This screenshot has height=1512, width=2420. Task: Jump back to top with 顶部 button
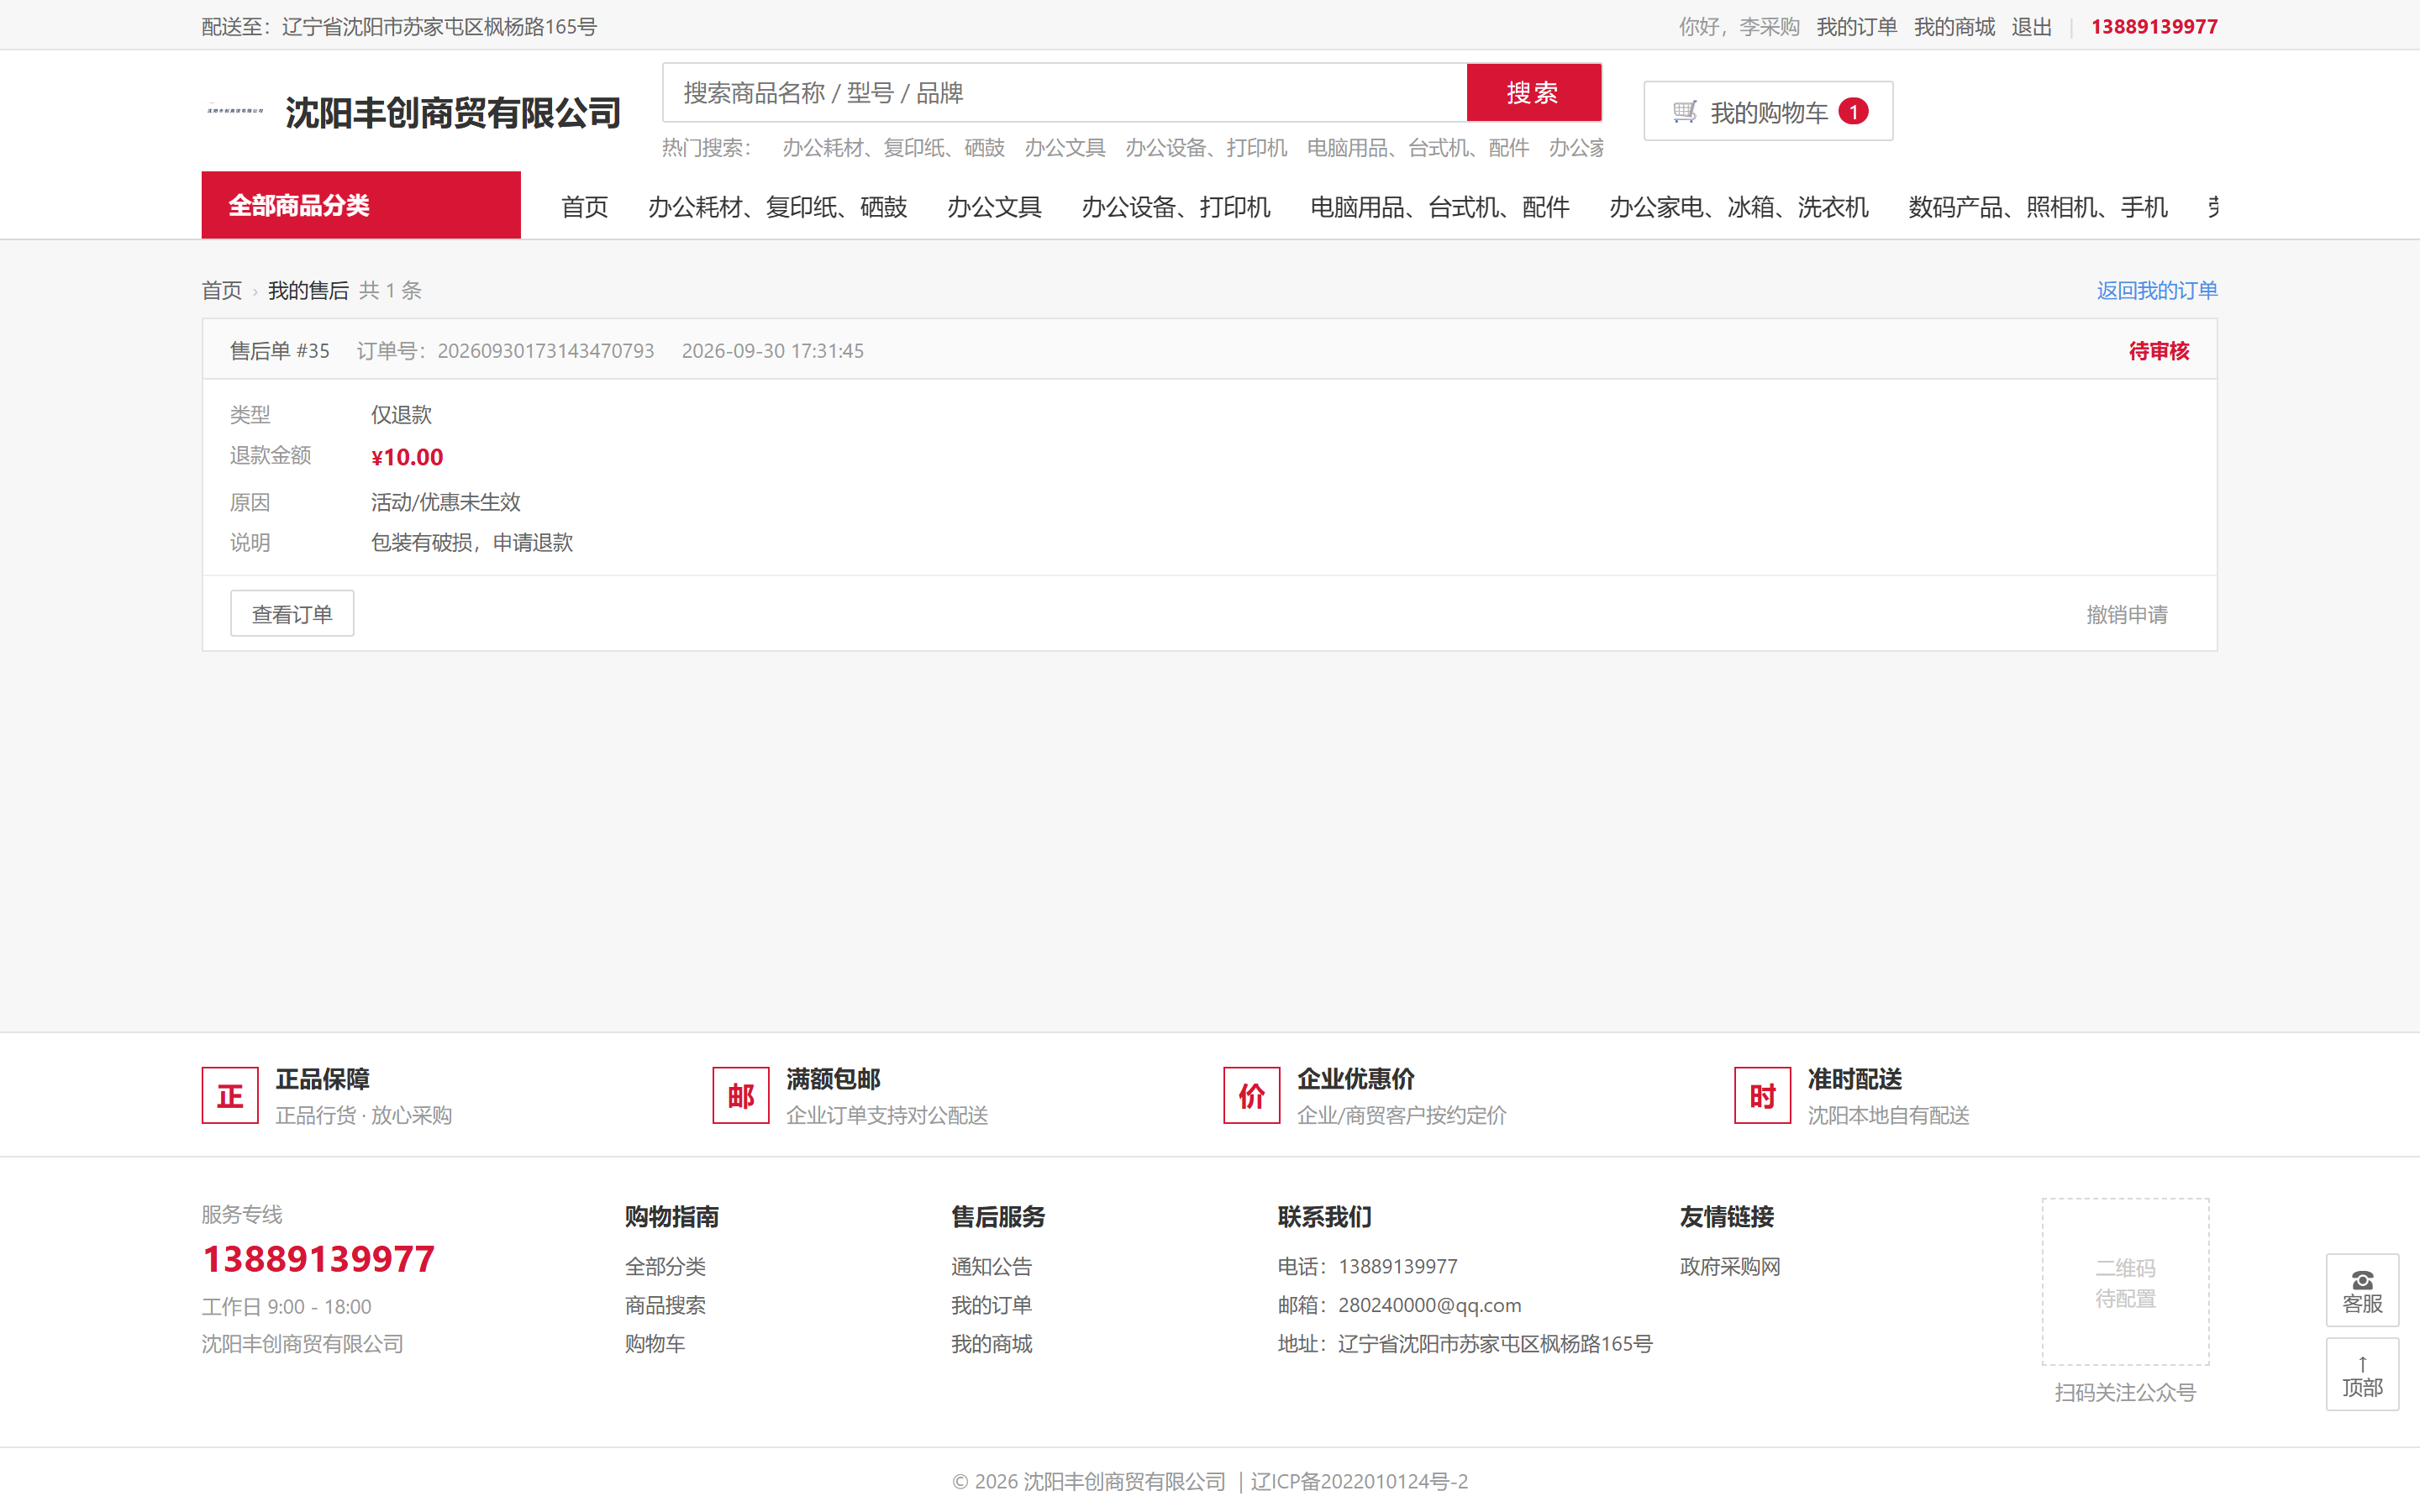click(x=2362, y=1375)
